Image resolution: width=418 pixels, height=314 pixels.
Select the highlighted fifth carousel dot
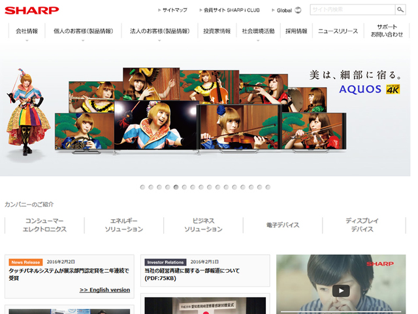click(176, 187)
